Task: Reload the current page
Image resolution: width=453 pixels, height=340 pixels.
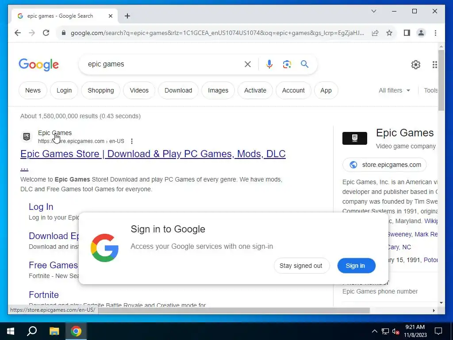Action: [x=46, y=33]
